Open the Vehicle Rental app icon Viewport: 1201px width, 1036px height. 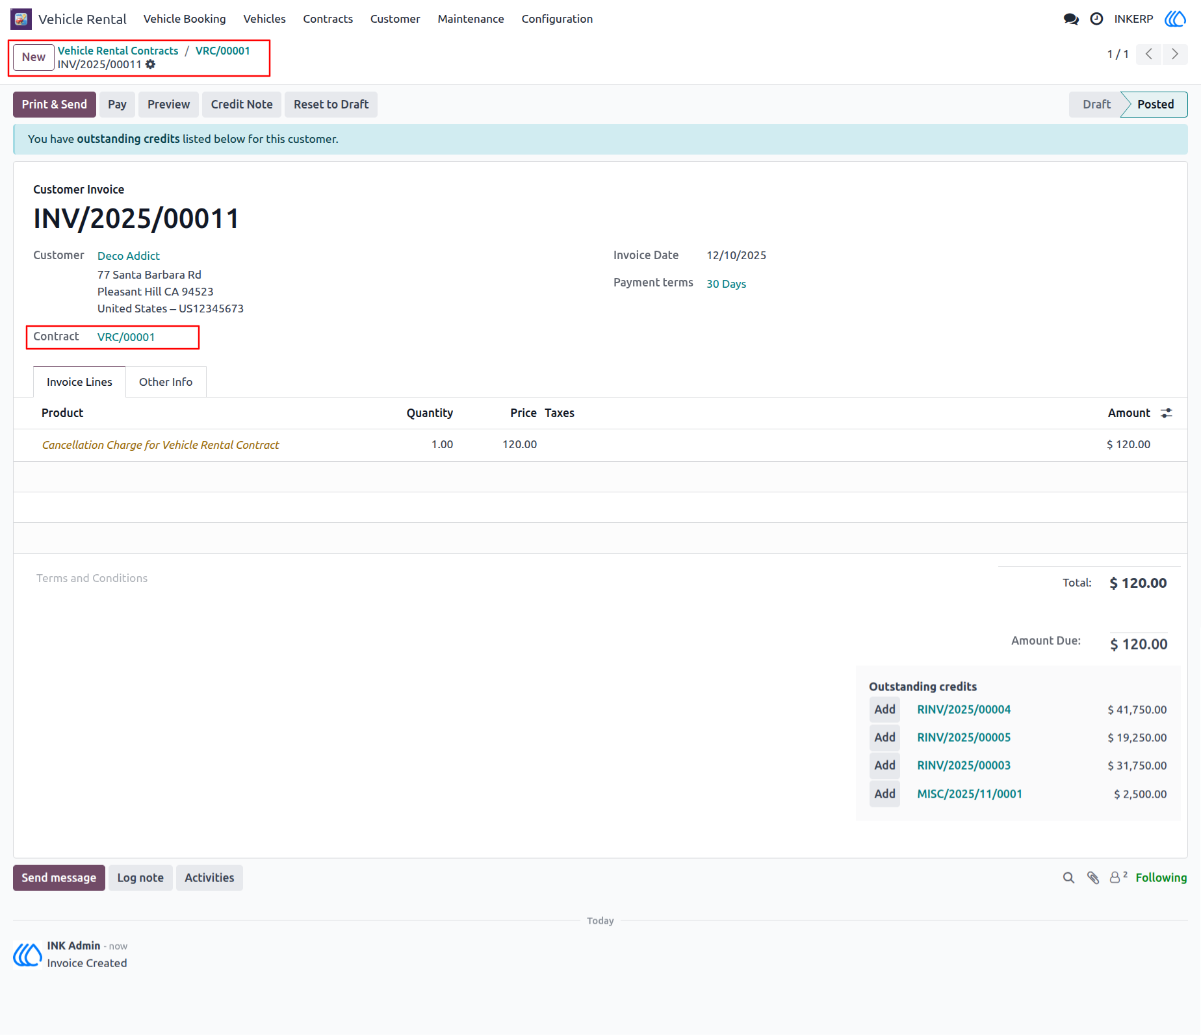[21, 19]
